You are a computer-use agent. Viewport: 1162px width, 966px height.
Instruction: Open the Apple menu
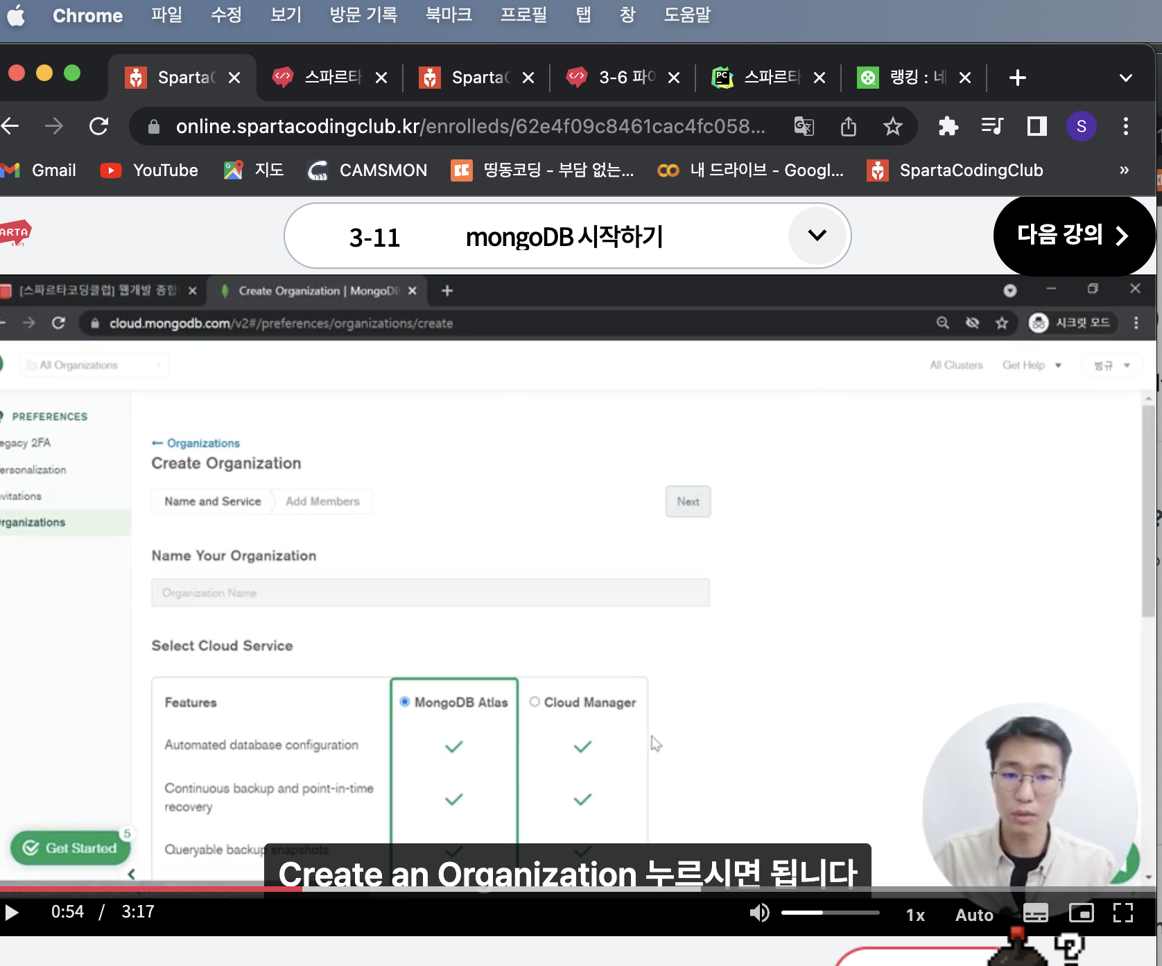pos(16,15)
